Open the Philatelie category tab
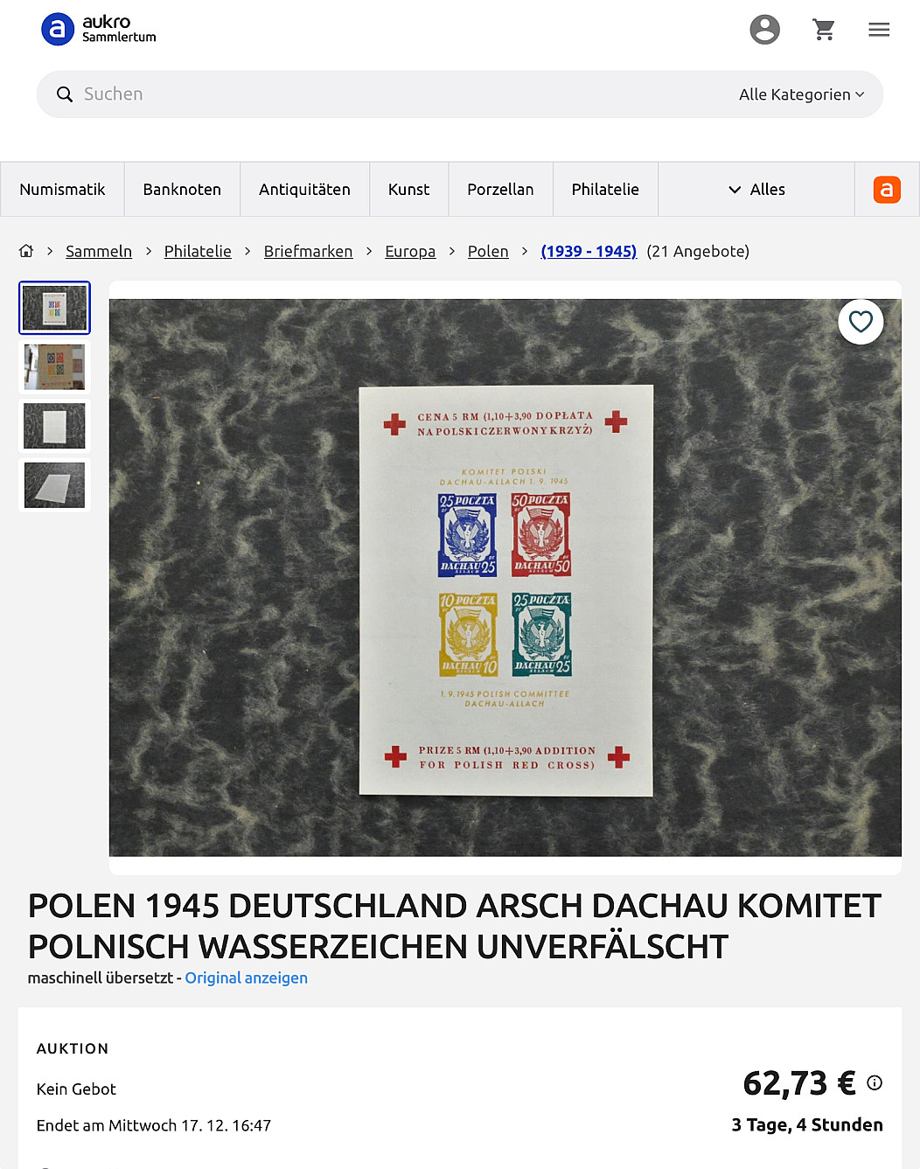 [x=605, y=189]
